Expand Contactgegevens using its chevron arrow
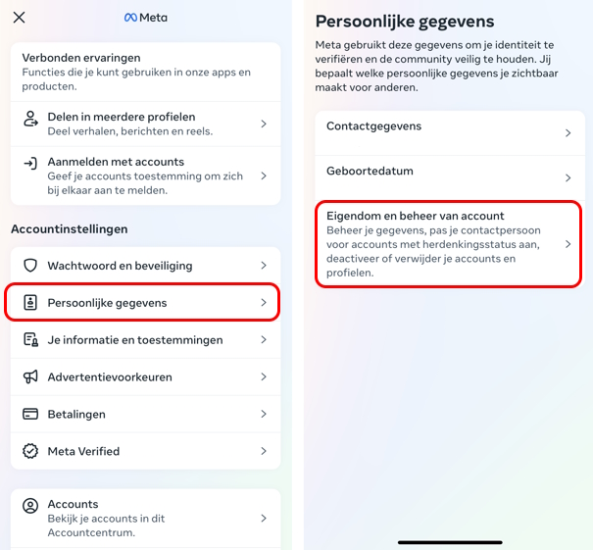The image size is (593, 550). point(568,132)
